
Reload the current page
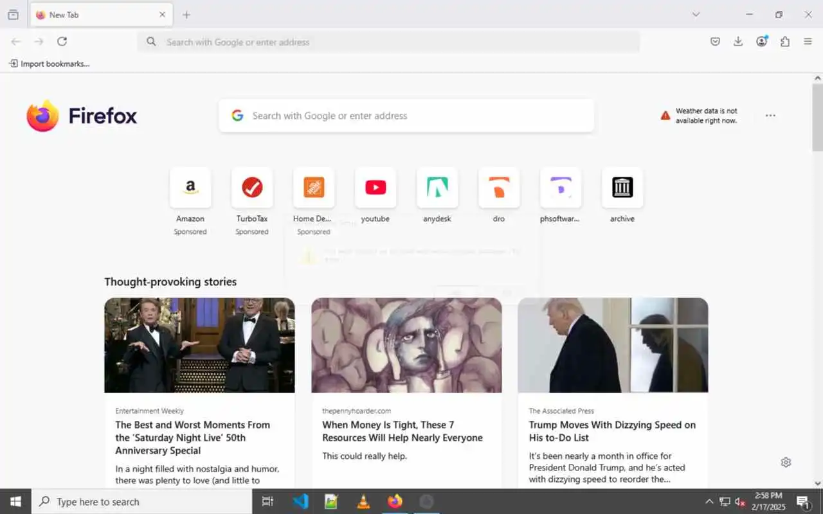click(62, 42)
